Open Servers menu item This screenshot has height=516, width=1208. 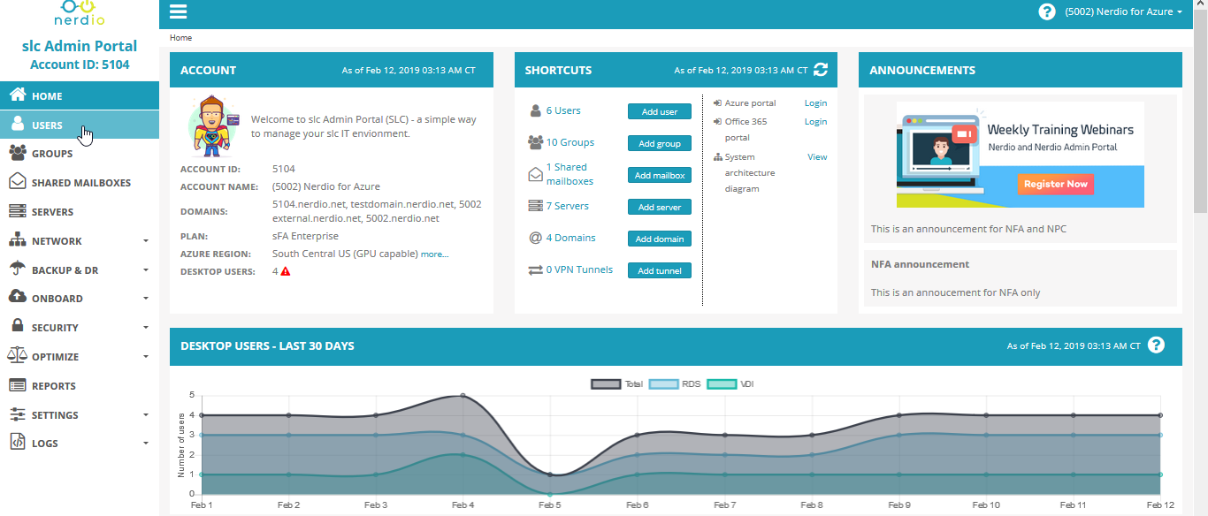(x=80, y=212)
